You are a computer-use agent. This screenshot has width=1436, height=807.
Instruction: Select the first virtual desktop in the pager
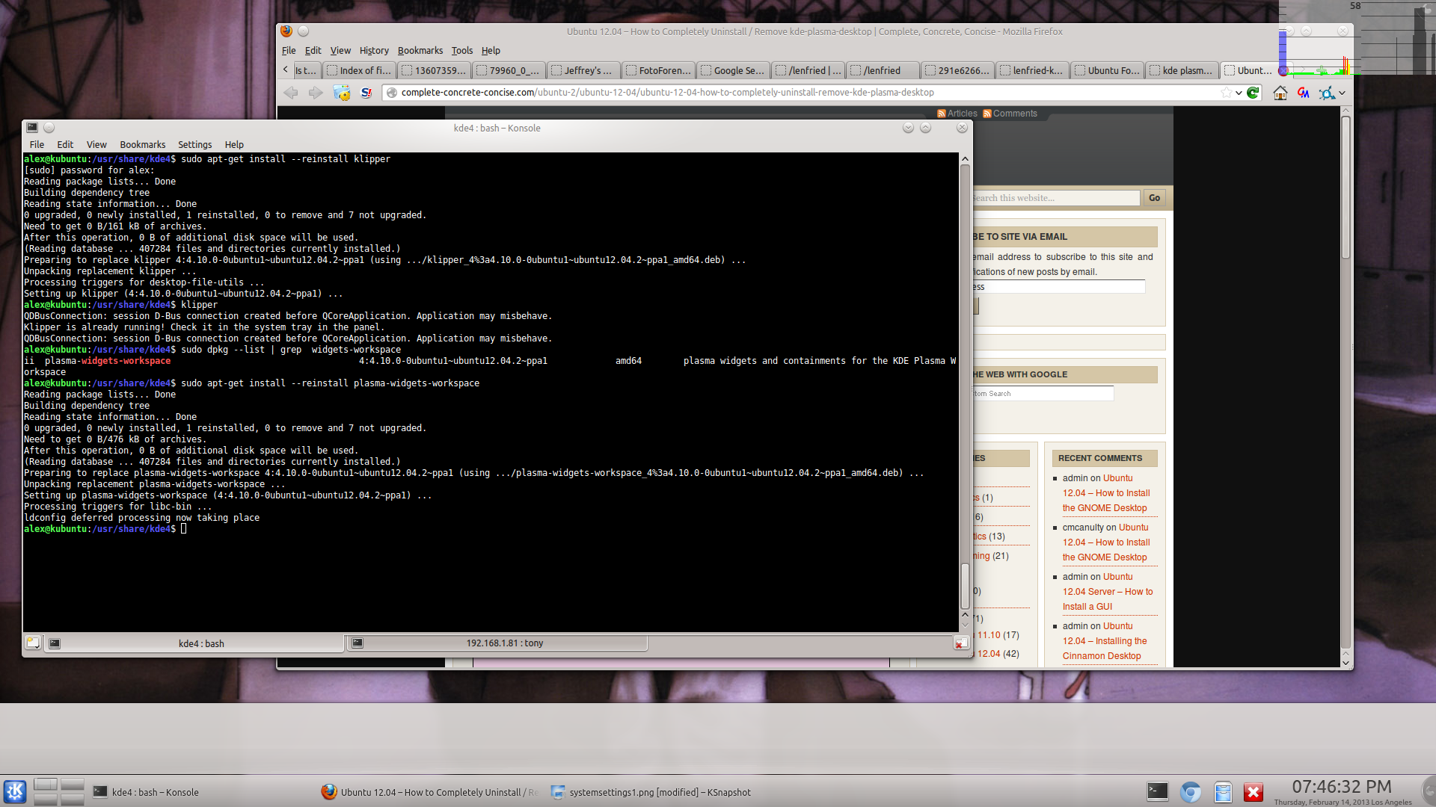click(46, 784)
